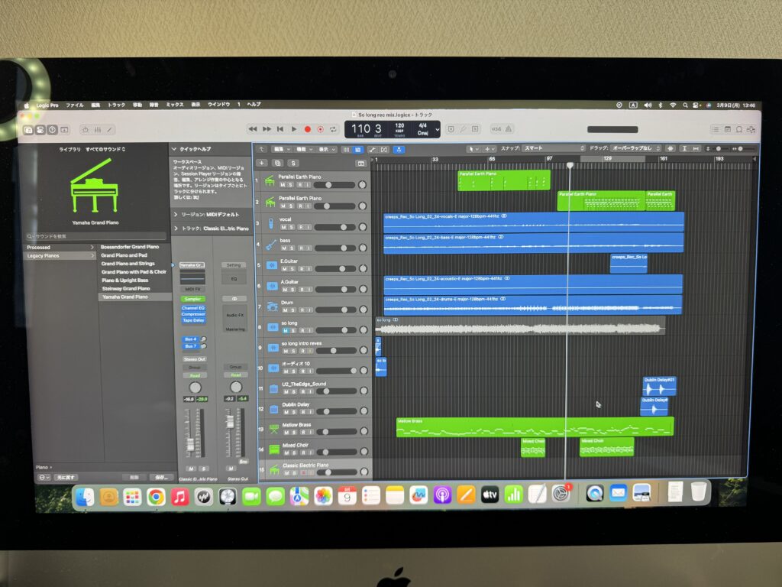Click the waveform zoom button

pyautogui.click(x=670, y=148)
